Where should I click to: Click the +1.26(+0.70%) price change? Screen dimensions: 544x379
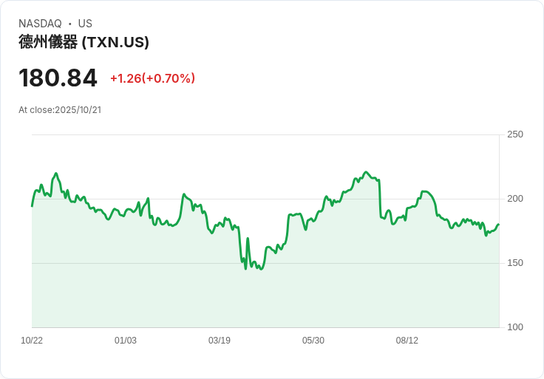[x=152, y=78]
